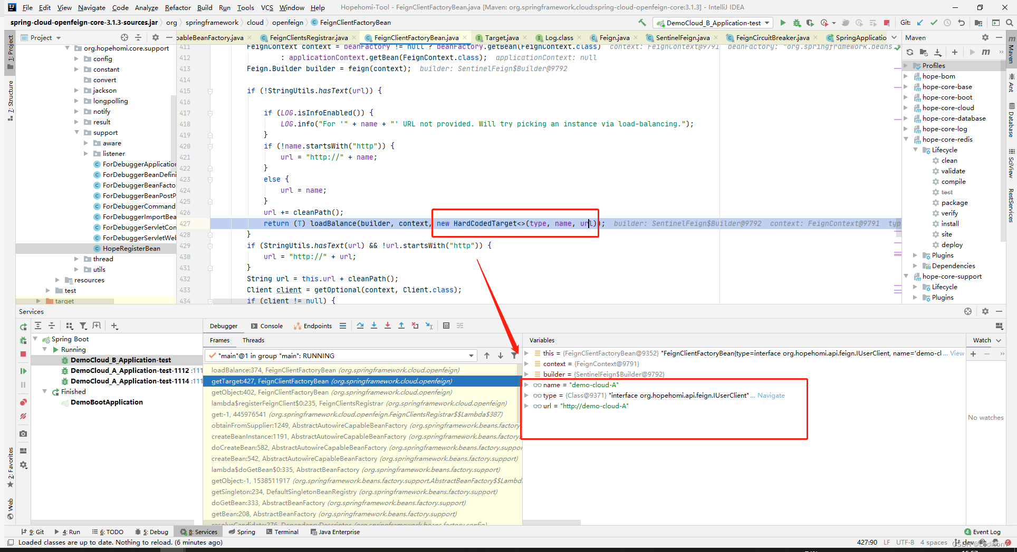Switch to SentinelFeign.java tab

pos(683,37)
